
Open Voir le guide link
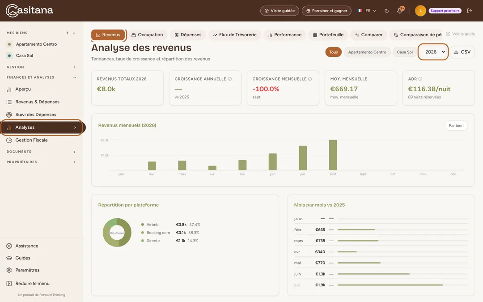[461, 34]
